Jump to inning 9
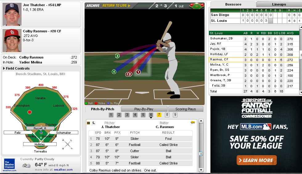 pos(175,115)
